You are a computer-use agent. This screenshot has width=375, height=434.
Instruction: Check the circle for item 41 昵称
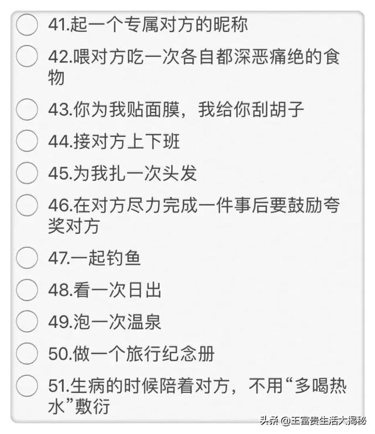[27, 25]
